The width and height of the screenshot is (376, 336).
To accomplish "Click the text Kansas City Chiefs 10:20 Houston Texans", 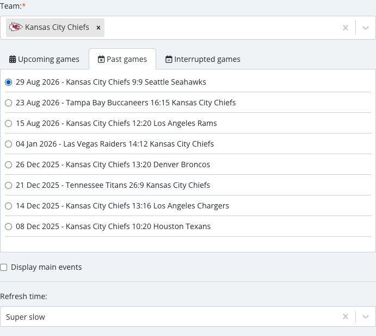I will (138, 226).
